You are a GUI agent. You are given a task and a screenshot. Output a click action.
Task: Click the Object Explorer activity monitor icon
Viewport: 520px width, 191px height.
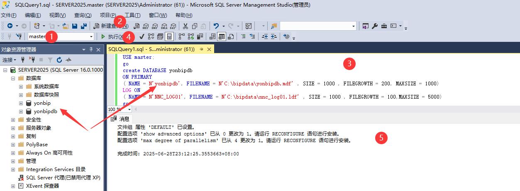(x=68, y=60)
